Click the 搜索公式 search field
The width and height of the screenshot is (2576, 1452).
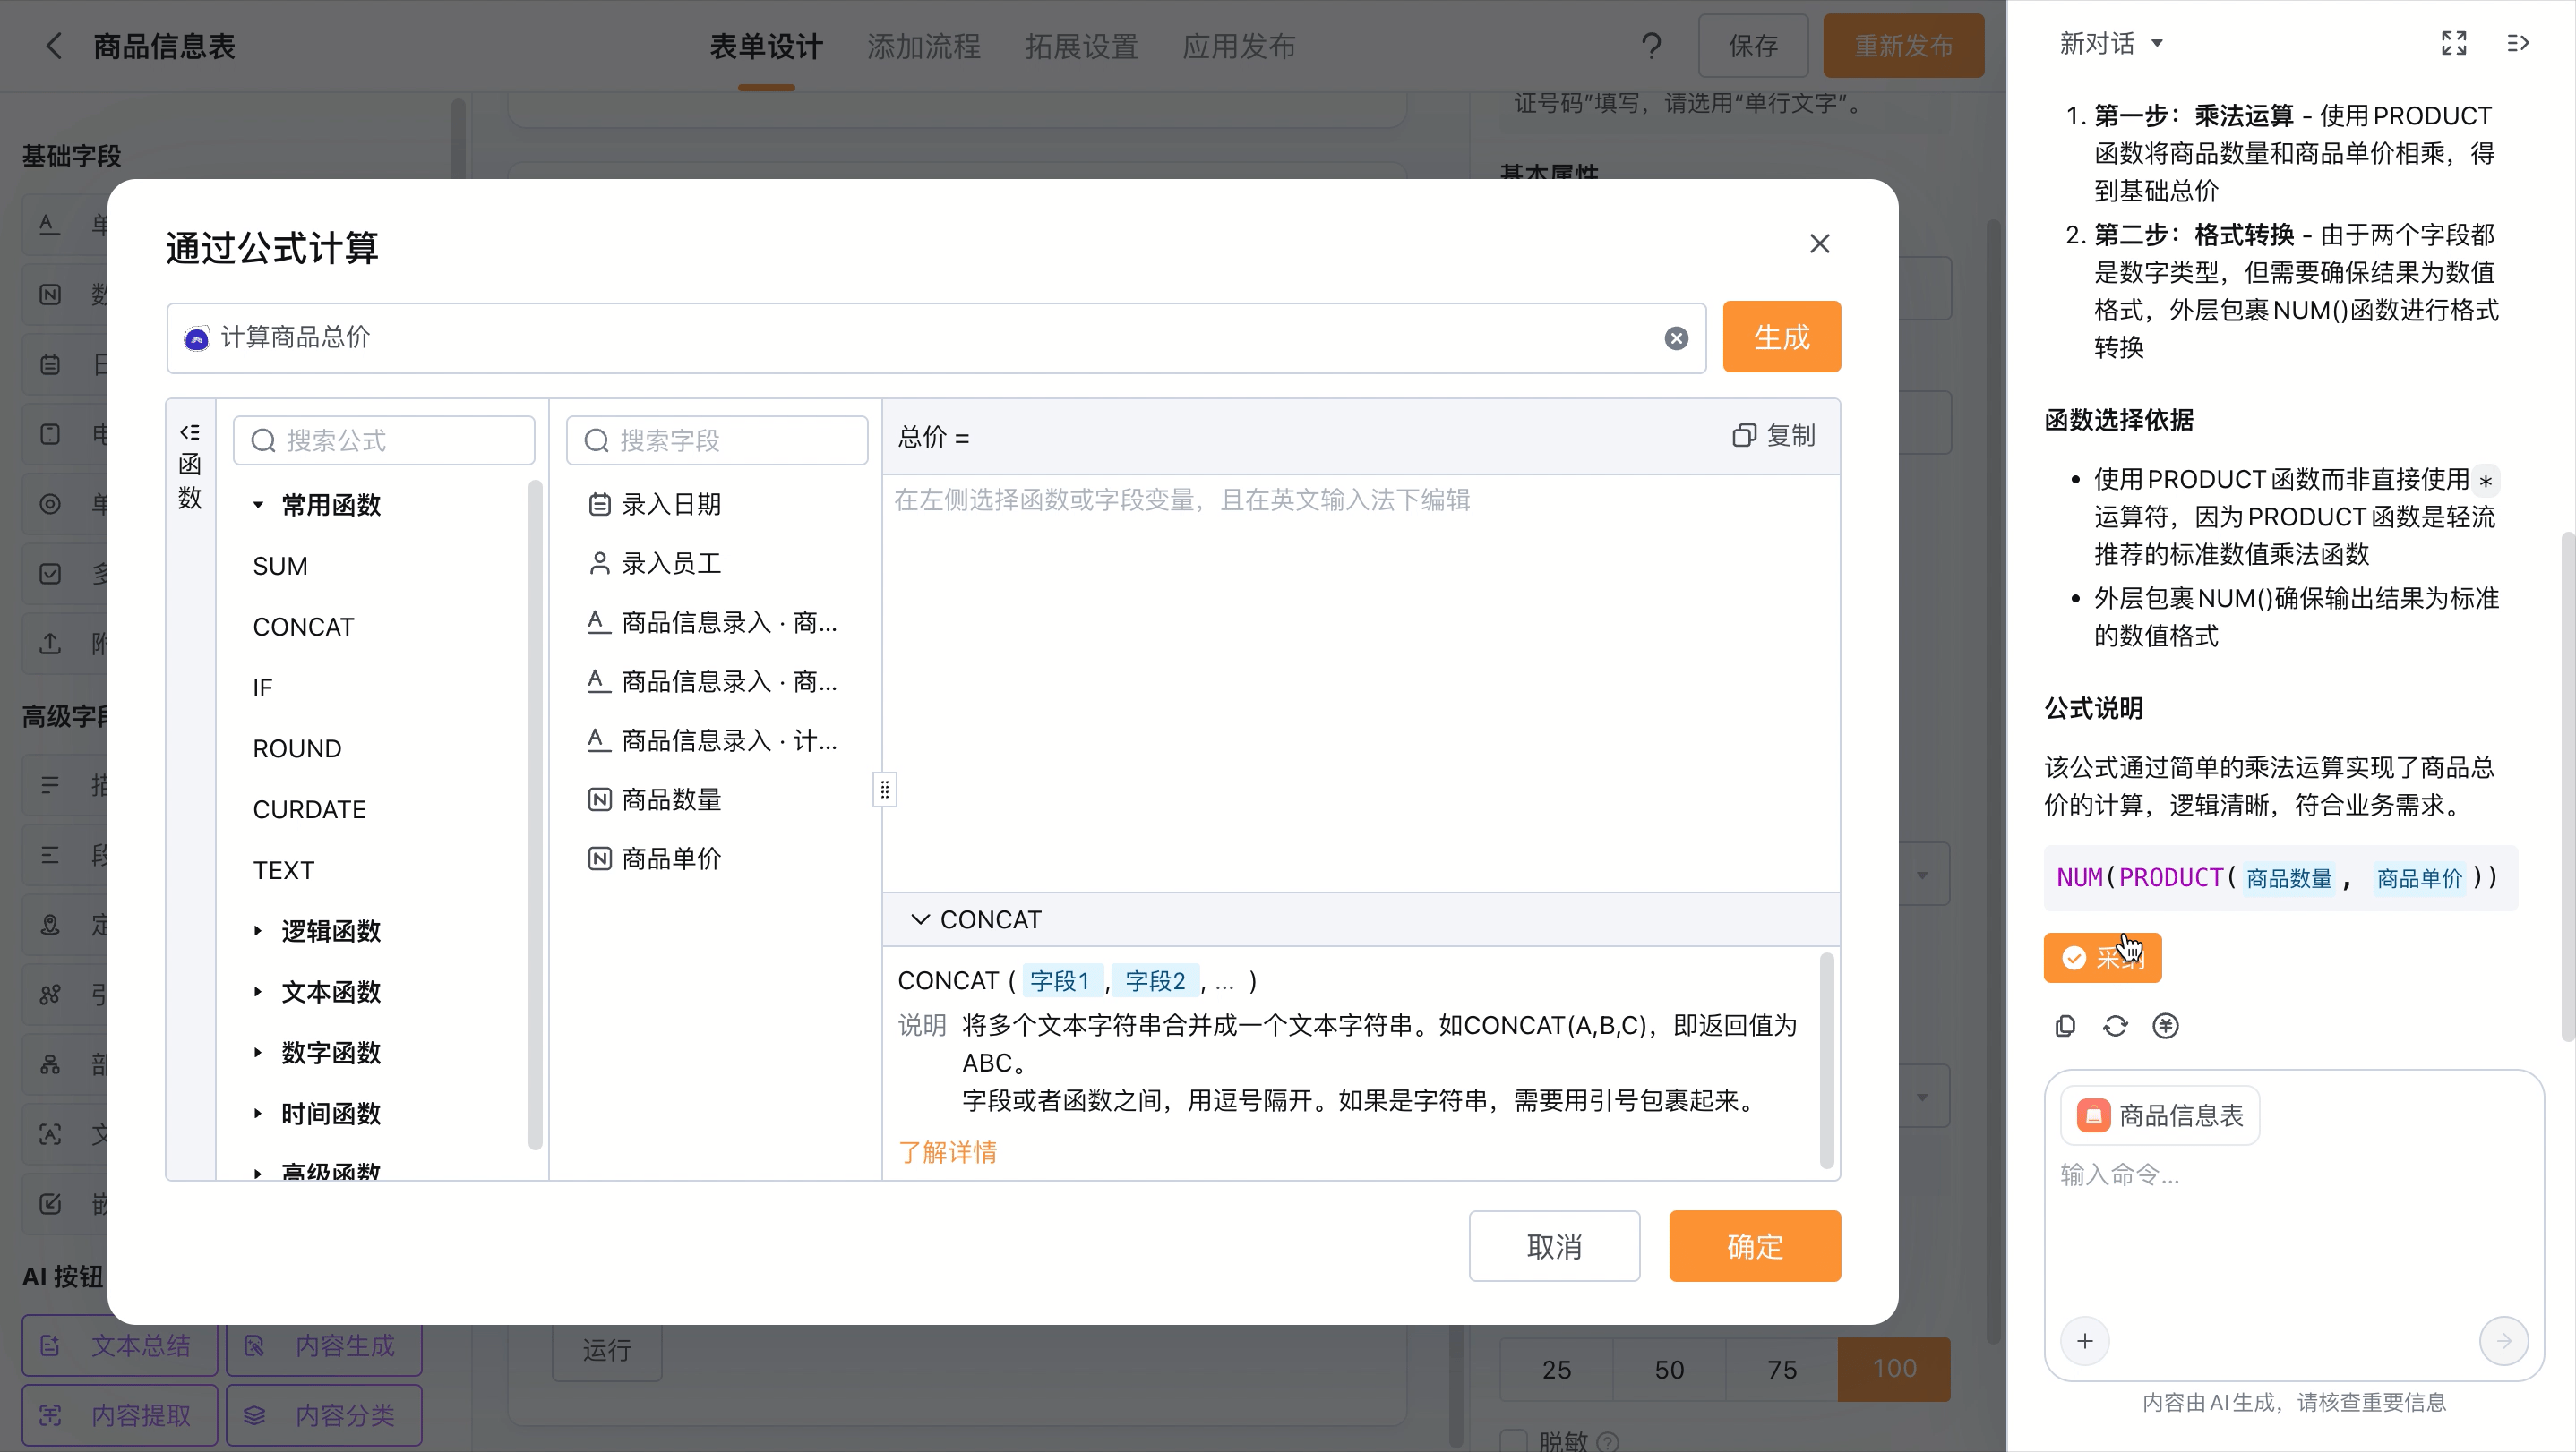[384, 440]
